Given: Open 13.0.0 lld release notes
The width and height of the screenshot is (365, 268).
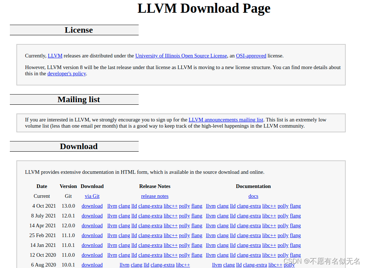Looking at the screenshot, I should pos(134,206).
